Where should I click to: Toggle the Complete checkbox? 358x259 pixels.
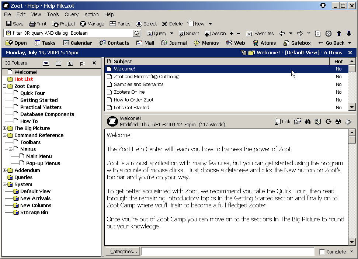322,252
